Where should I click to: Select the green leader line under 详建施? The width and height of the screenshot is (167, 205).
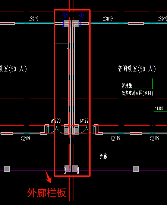pos(137,89)
